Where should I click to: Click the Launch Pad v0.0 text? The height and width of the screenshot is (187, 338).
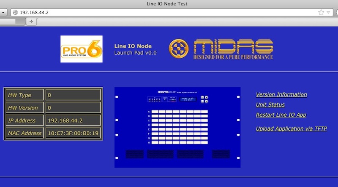(x=135, y=53)
